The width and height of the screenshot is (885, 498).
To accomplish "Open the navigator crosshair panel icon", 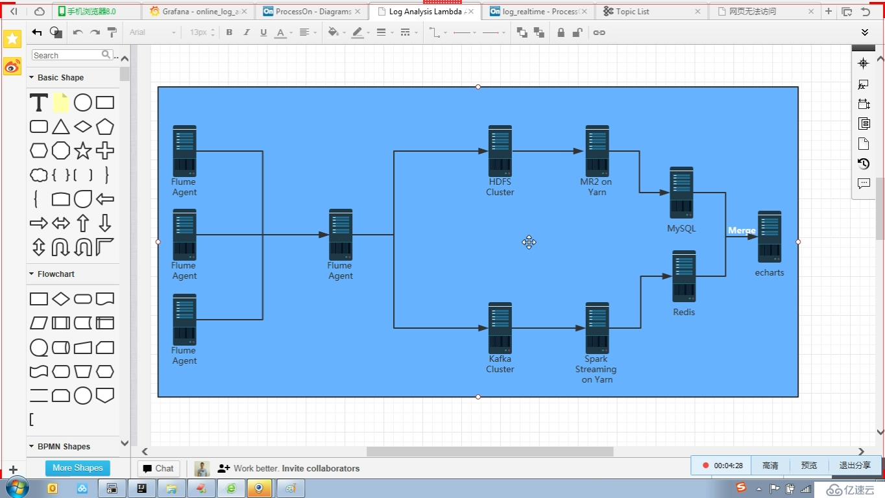I will pyautogui.click(x=864, y=63).
